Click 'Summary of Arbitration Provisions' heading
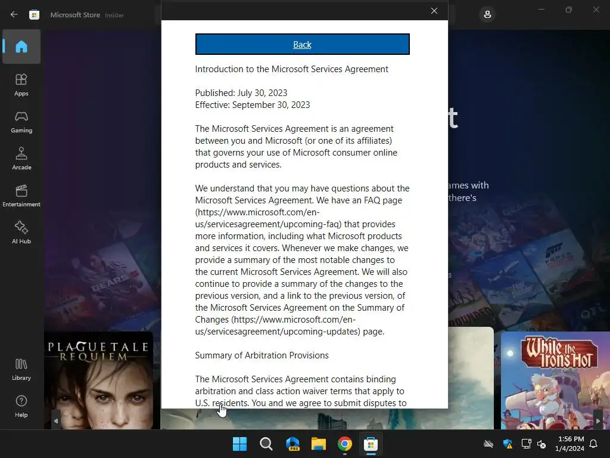Viewport: 610px width, 458px height. click(262, 355)
